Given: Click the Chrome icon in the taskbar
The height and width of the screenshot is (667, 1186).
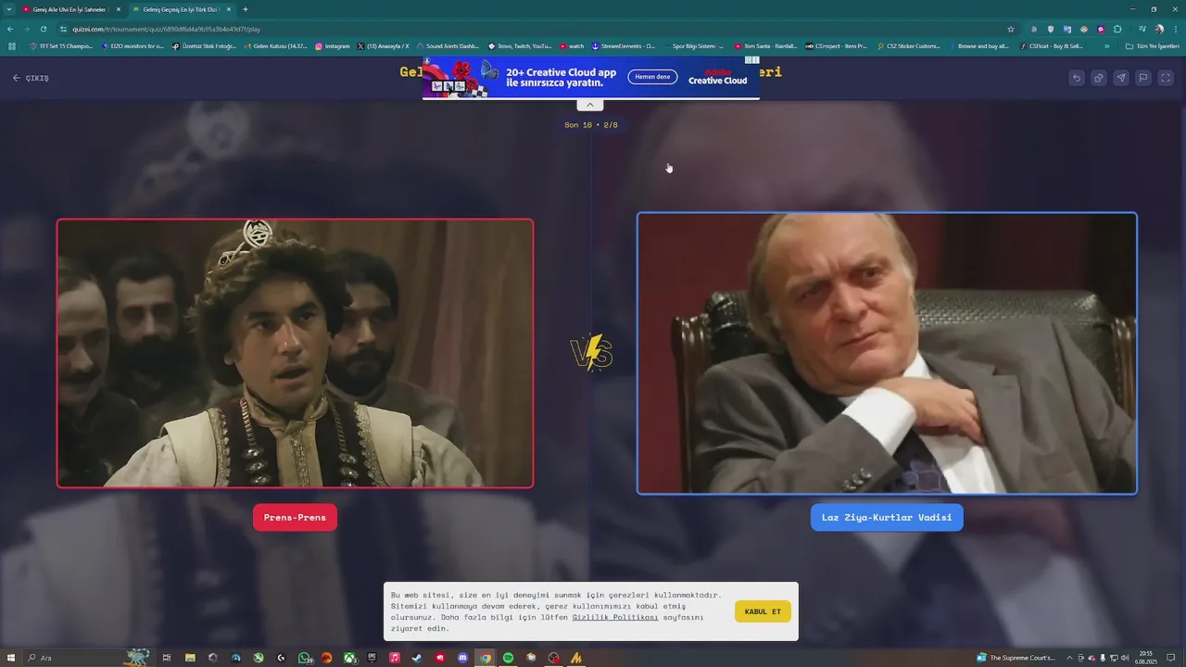Looking at the screenshot, I should pyautogui.click(x=486, y=658).
